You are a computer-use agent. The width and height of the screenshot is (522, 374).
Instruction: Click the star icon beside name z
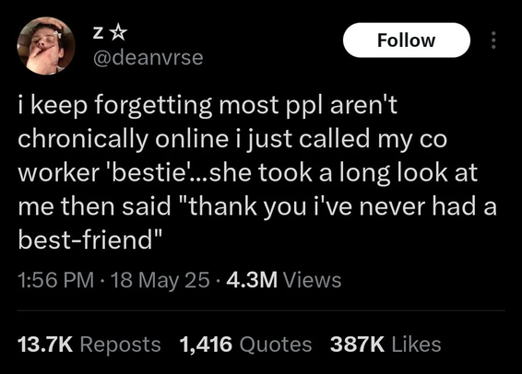pyautogui.click(x=119, y=33)
